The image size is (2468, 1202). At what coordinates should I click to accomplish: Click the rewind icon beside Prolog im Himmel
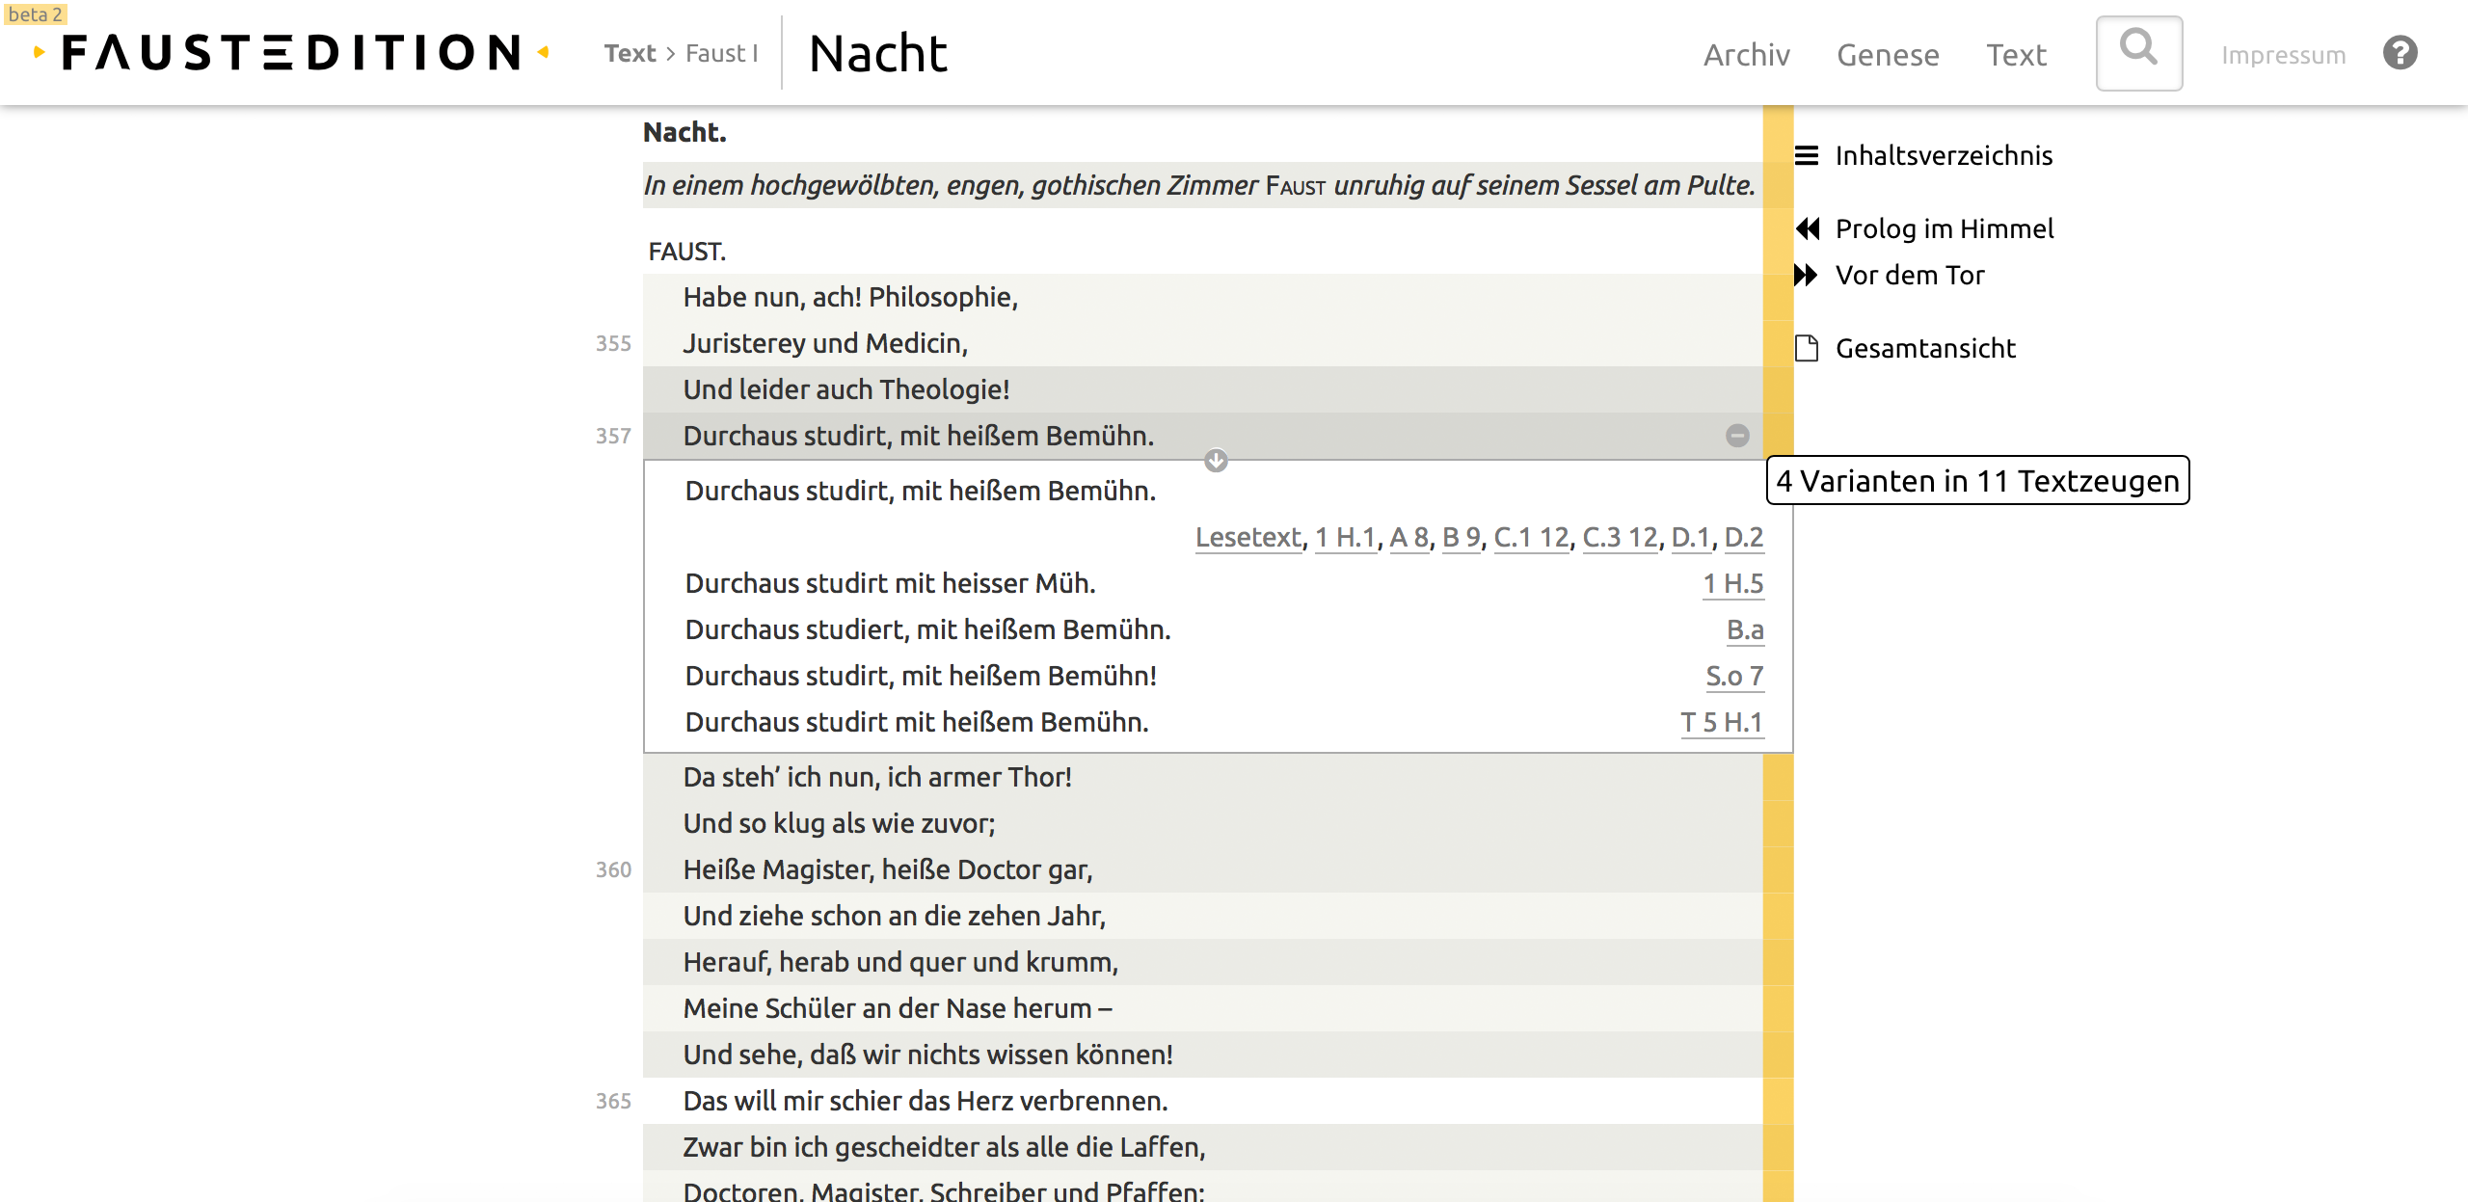pyautogui.click(x=1808, y=228)
